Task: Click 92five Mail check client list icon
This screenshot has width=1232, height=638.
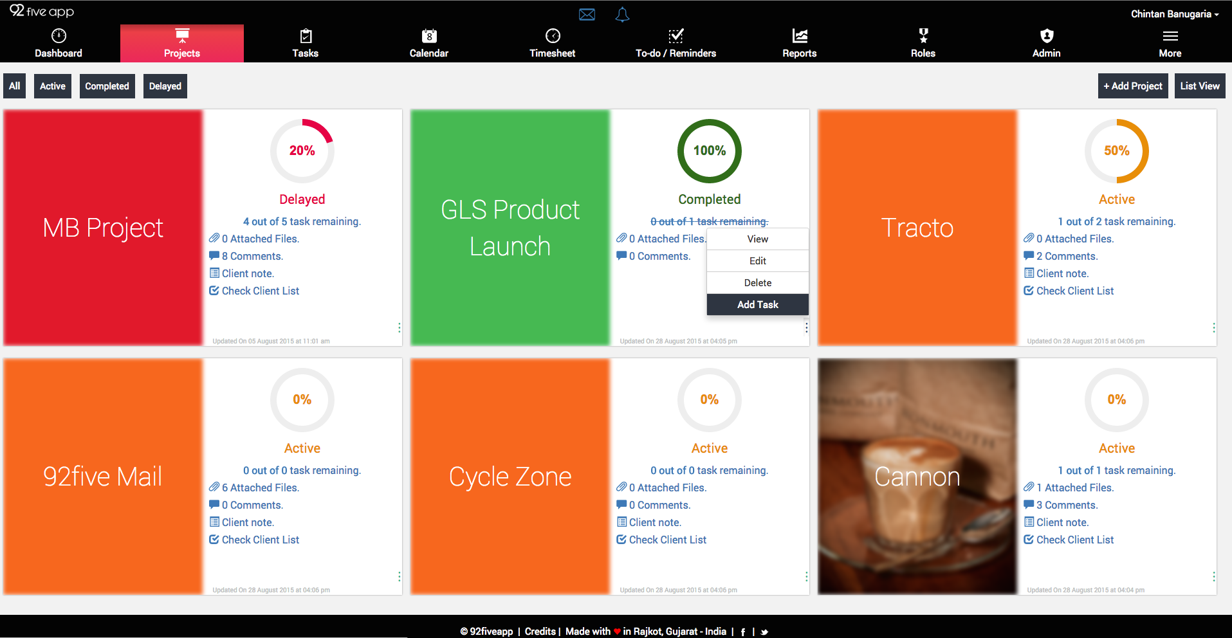Action: pyautogui.click(x=214, y=540)
